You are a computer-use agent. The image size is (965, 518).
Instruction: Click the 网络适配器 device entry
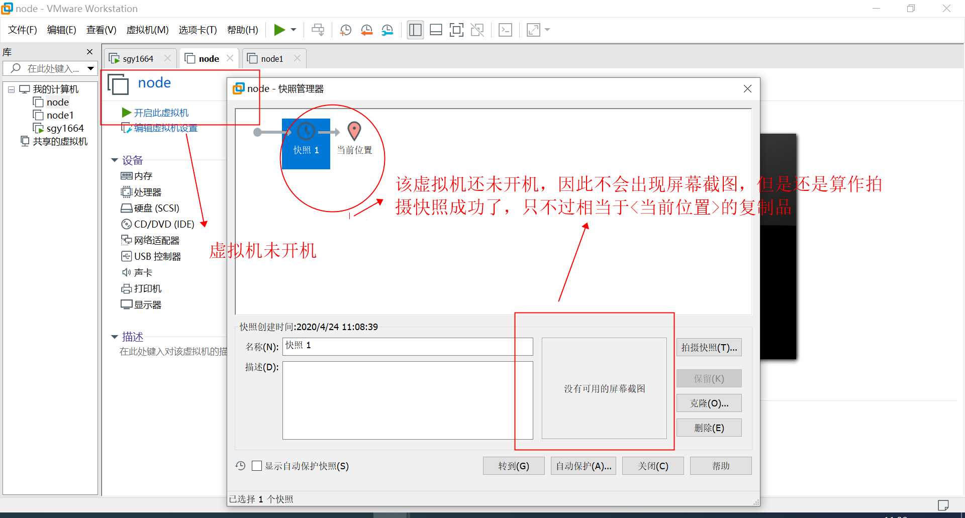tap(150, 240)
